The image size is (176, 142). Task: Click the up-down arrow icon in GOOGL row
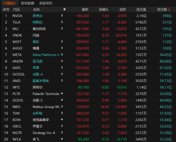tap(62, 74)
